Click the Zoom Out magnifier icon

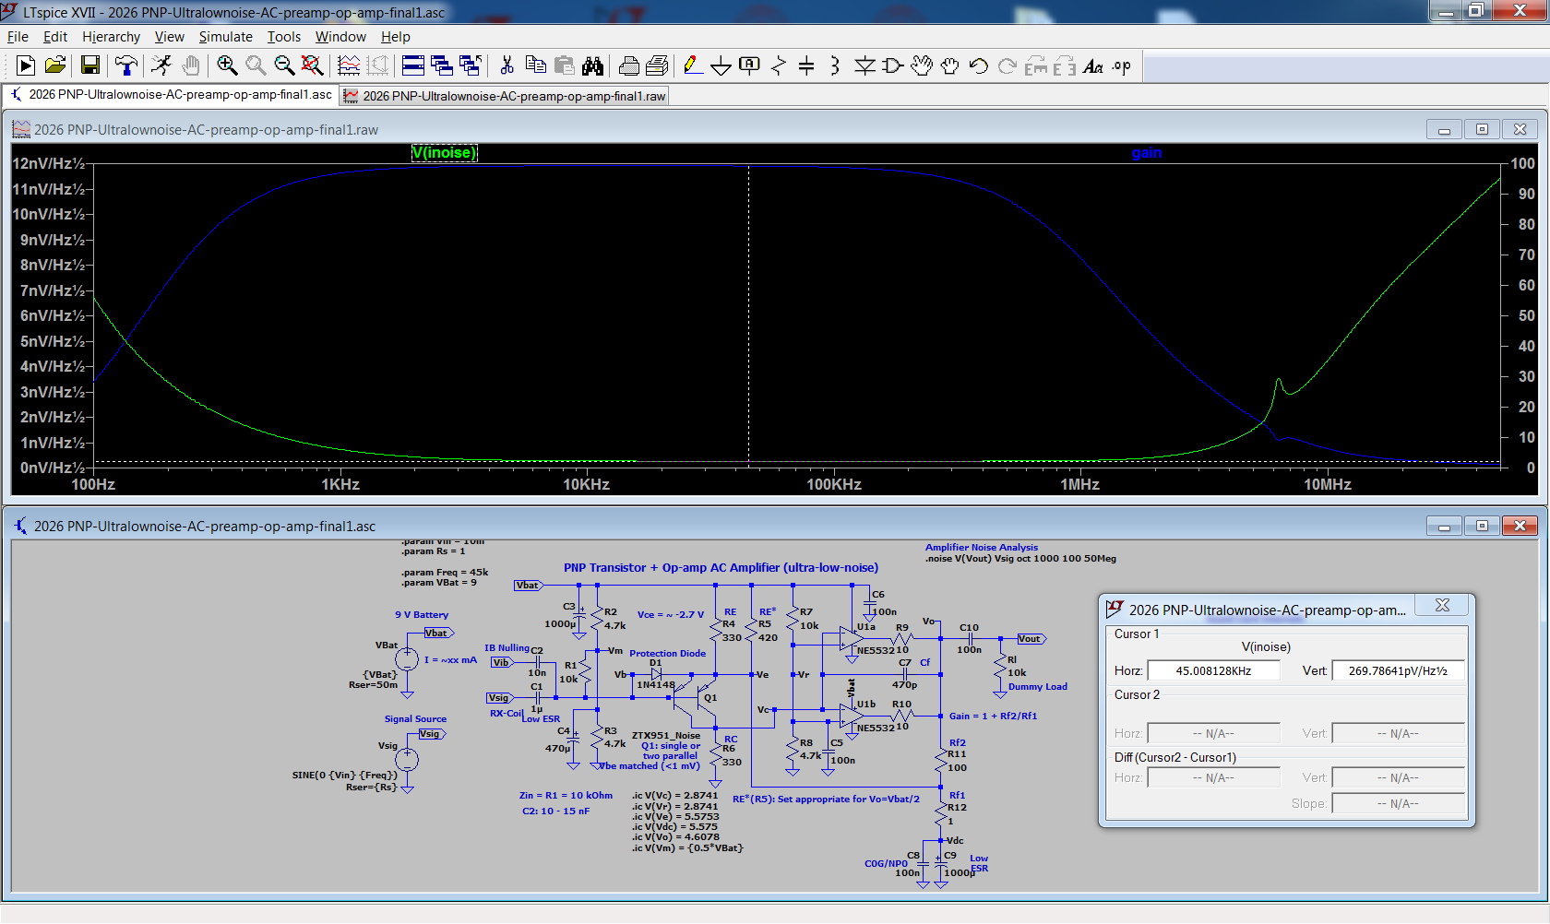(284, 65)
